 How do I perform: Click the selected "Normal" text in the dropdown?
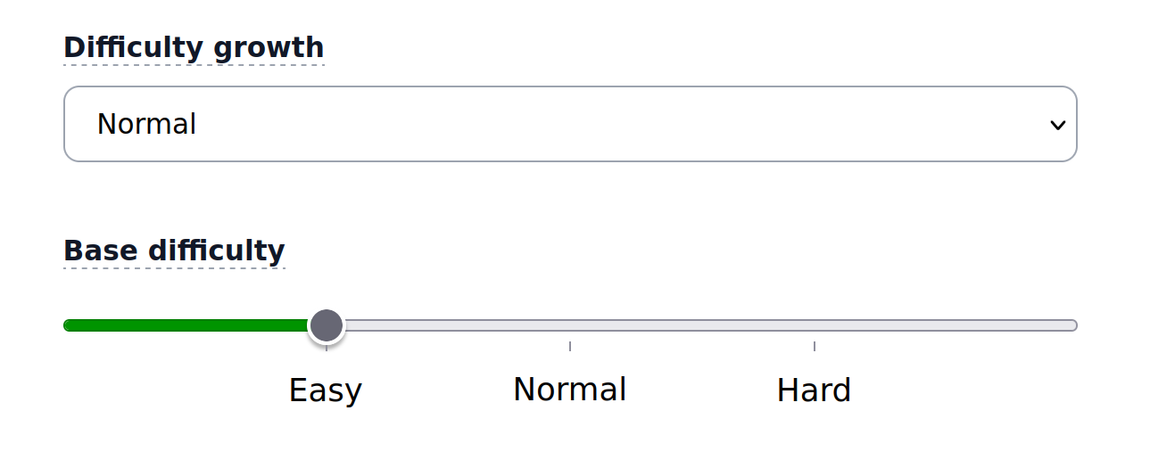(146, 124)
